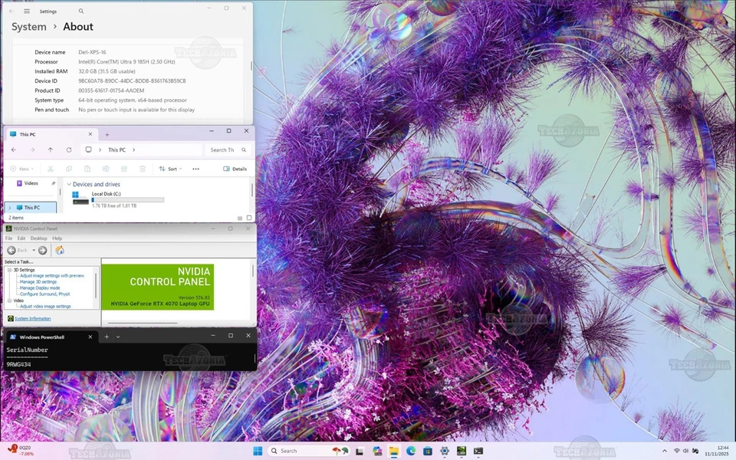The image size is (736, 460).
Task: Click the NVIDIA Home icon
Action: pyautogui.click(x=60, y=250)
